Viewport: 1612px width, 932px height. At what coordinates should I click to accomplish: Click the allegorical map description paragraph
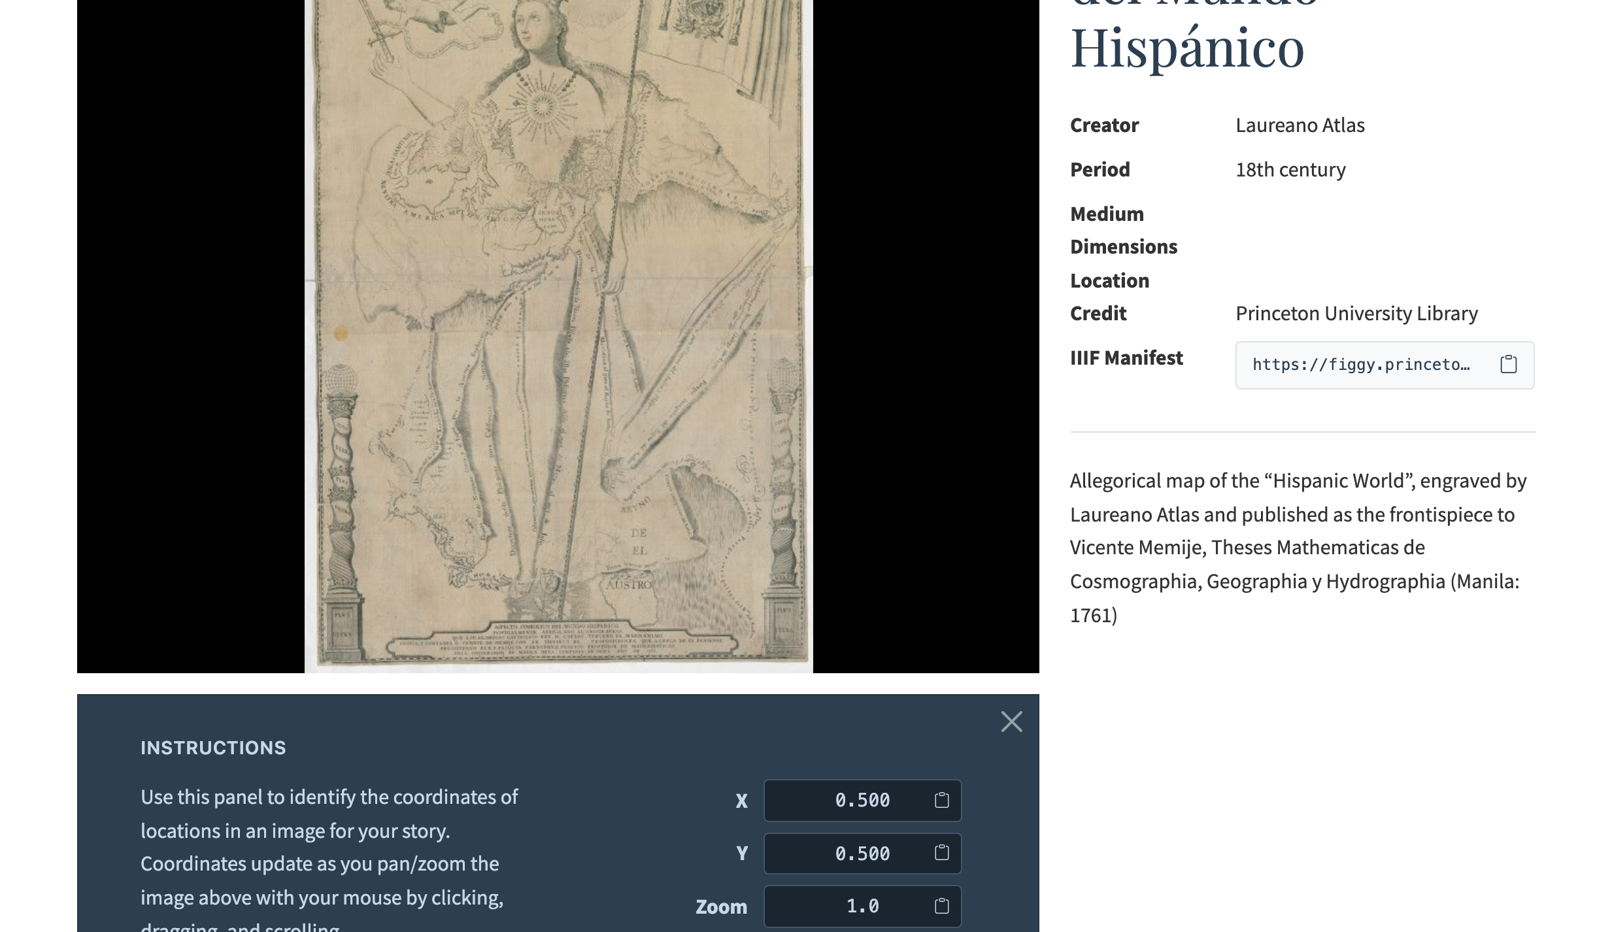pos(1297,548)
